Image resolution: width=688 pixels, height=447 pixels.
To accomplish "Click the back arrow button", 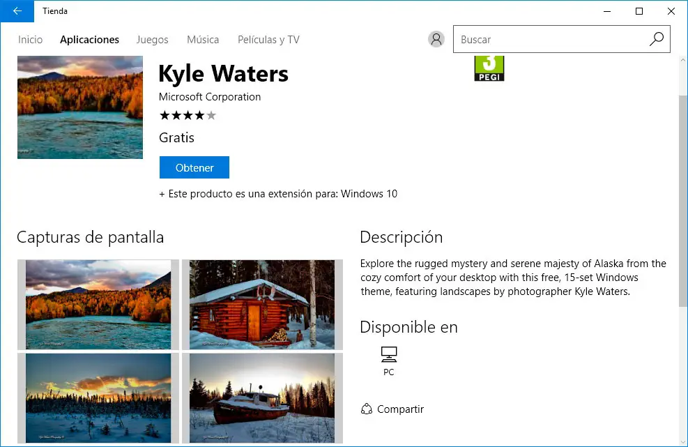I will pos(17,11).
